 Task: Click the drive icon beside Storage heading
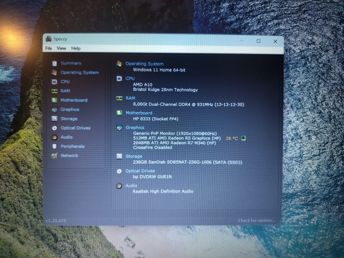point(119,156)
